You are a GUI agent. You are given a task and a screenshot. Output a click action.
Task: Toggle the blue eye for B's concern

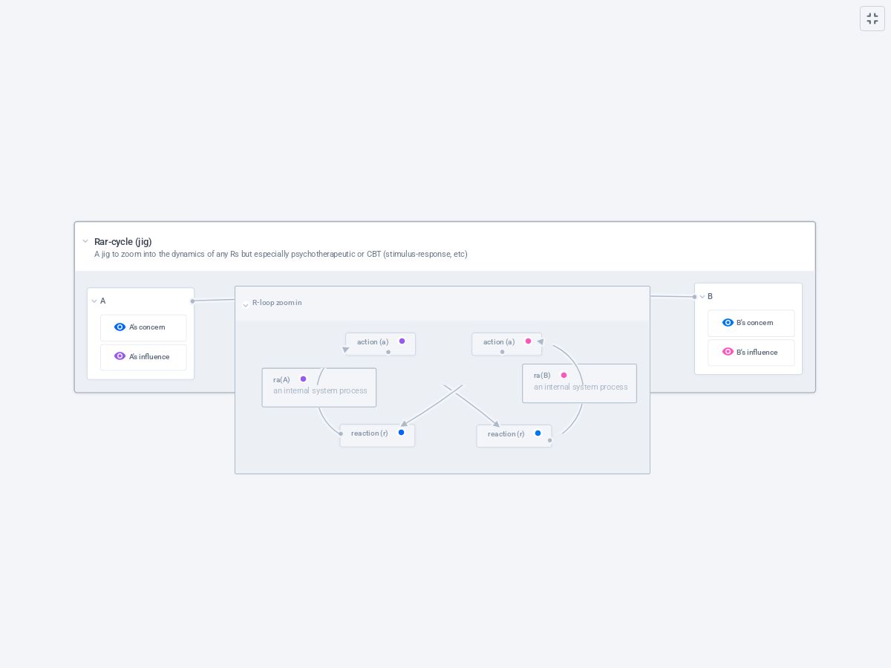click(x=728, y=323)
